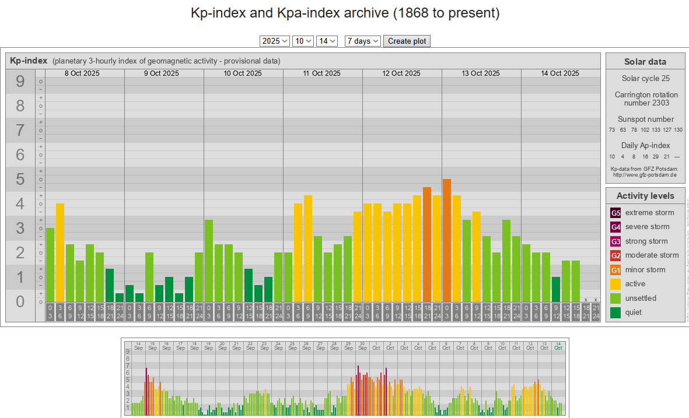689x418 pixels.
Task: Select the light green unsettled swatch
Action: pos(615,298)
